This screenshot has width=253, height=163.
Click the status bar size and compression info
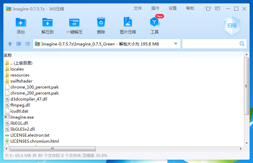(56, 156)
